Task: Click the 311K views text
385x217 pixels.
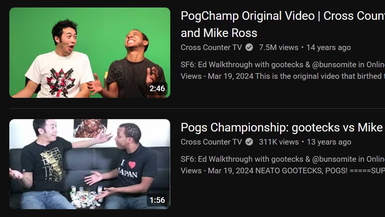Action: pyautogui.click(x=279, y=142)
